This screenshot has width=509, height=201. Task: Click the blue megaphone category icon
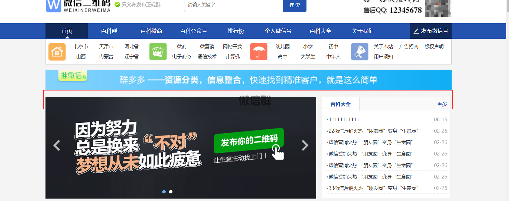pos(360,52)
